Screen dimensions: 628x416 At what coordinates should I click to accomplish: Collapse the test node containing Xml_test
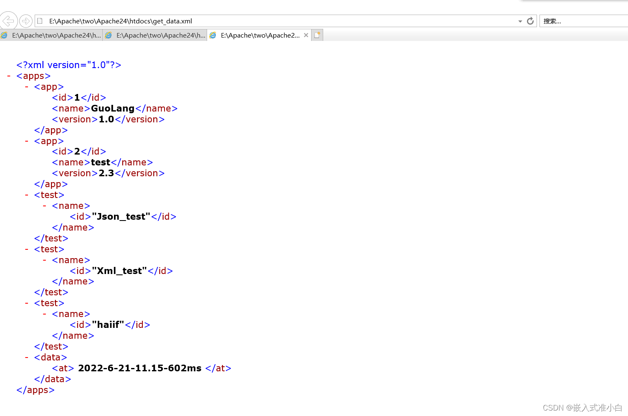tap(27, 249)
